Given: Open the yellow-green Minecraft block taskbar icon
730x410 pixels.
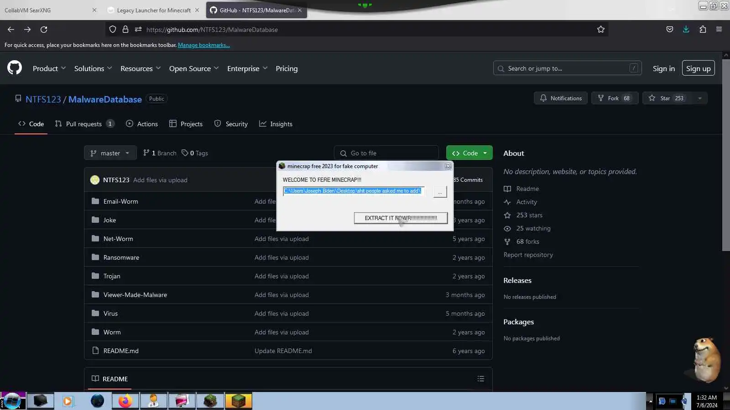Looking at the screenshot, I should pyautogui.click(x=239, y=401).
